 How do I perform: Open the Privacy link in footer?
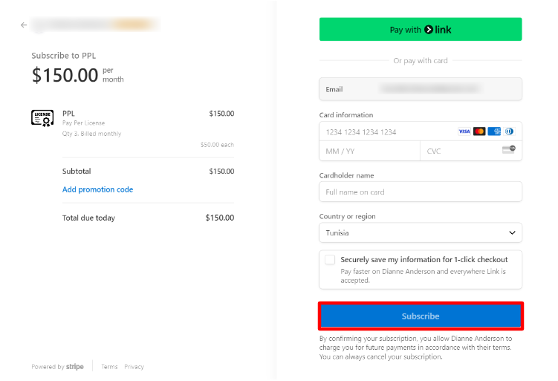coord(134,367)
